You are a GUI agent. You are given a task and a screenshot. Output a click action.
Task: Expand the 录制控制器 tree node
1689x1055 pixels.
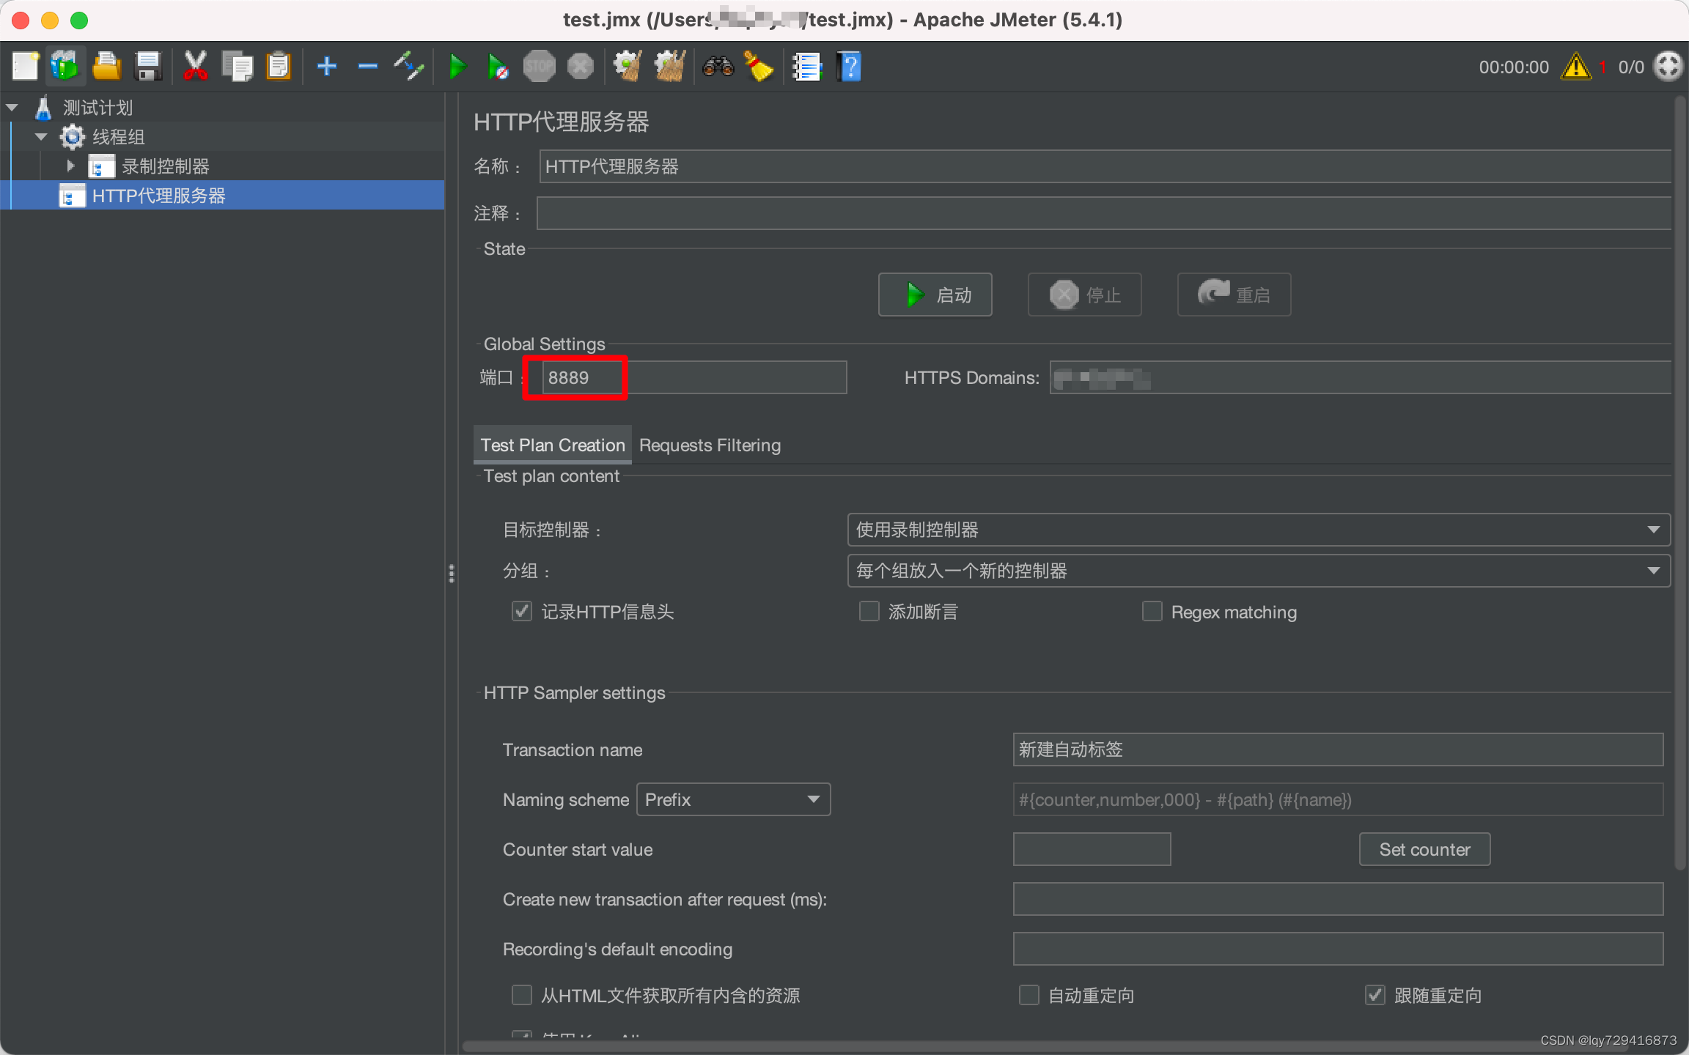click(x=70, y=166)
